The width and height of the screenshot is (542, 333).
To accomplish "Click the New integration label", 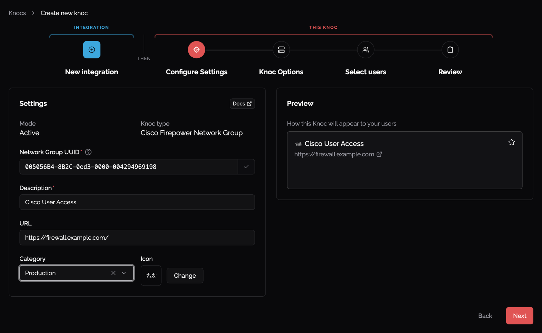I will pos(92,72).
